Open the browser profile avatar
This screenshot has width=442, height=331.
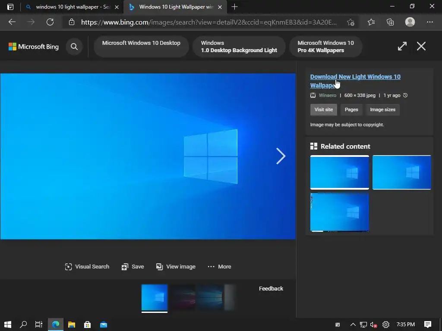pos(410,22)
